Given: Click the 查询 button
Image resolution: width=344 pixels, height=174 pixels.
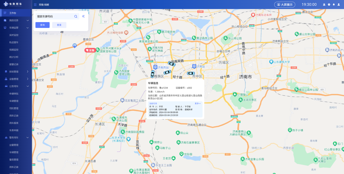Looking at the screenshot, I should [43, 25].
